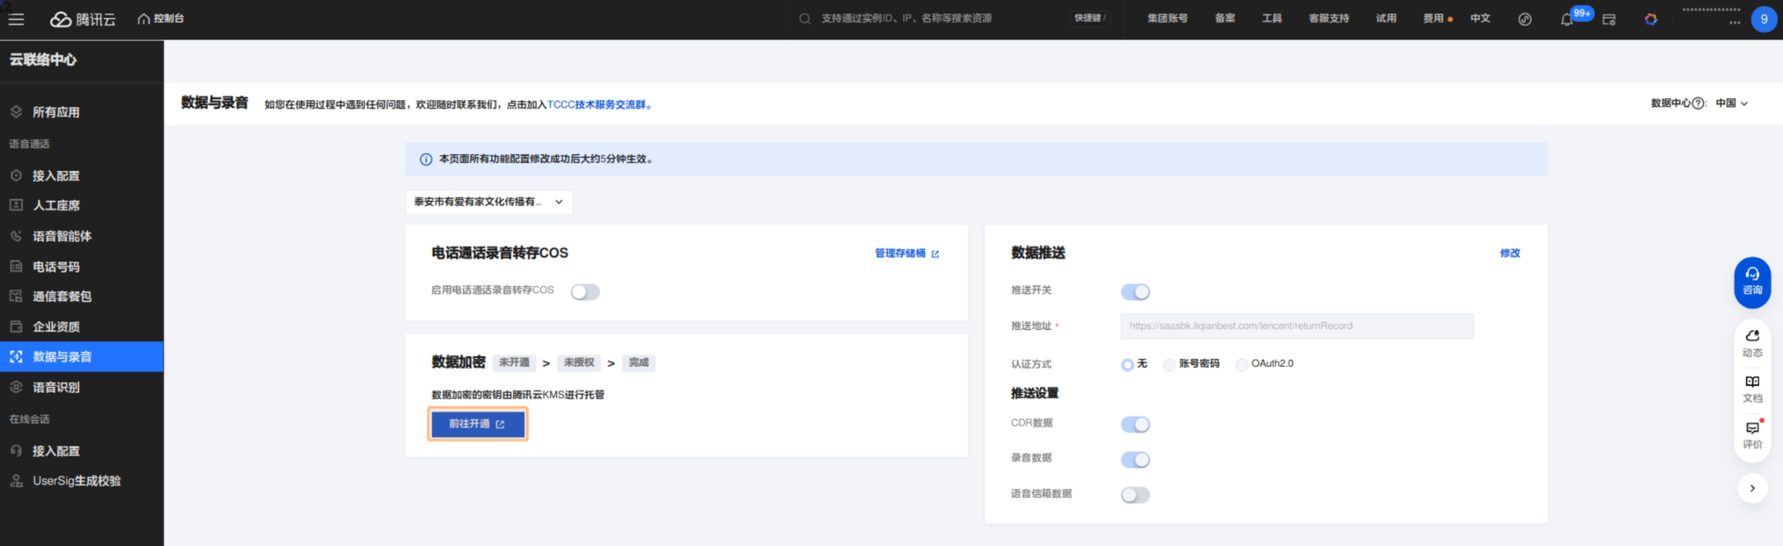Click the 推送地址 URL input field

coord(1296,327)
